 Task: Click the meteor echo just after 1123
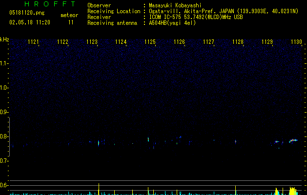(x=99, y=143)
